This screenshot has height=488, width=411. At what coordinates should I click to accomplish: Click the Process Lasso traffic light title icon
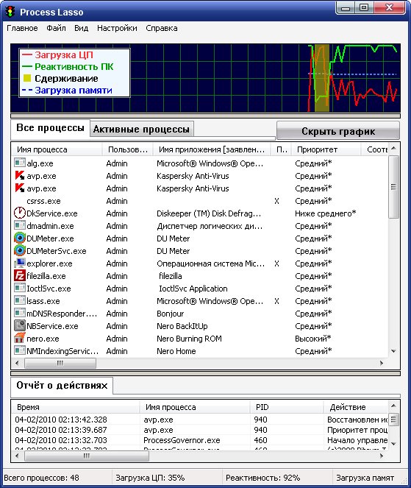[x=10, y=12]
